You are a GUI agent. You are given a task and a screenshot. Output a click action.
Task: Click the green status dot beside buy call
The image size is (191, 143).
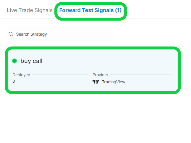pos(14,61)
